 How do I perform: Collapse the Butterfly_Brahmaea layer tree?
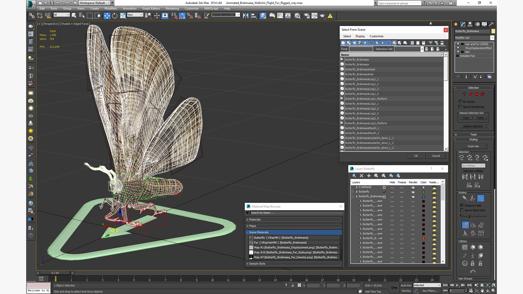352,197
